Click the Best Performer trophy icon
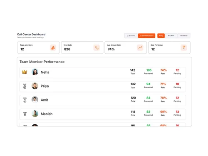208x156 pixels. tap(184, 47)
